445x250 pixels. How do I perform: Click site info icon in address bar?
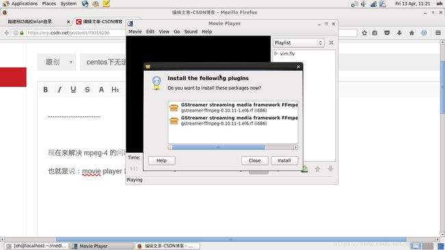(x=16, y=33)
